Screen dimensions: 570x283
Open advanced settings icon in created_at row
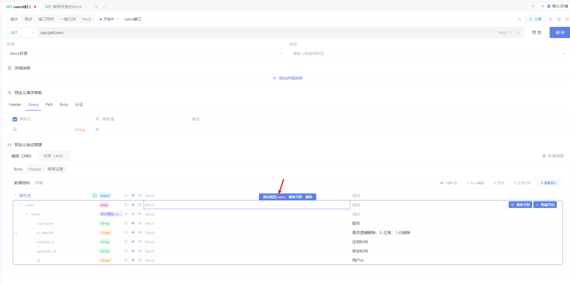tap(126, 242)
